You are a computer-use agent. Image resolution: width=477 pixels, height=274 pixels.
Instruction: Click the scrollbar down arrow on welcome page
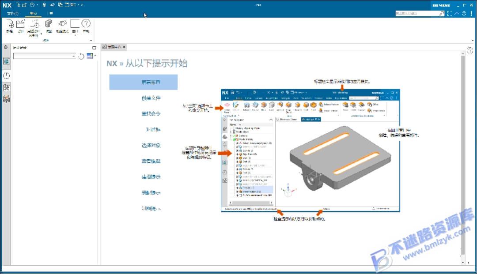[x=463, y=262]
